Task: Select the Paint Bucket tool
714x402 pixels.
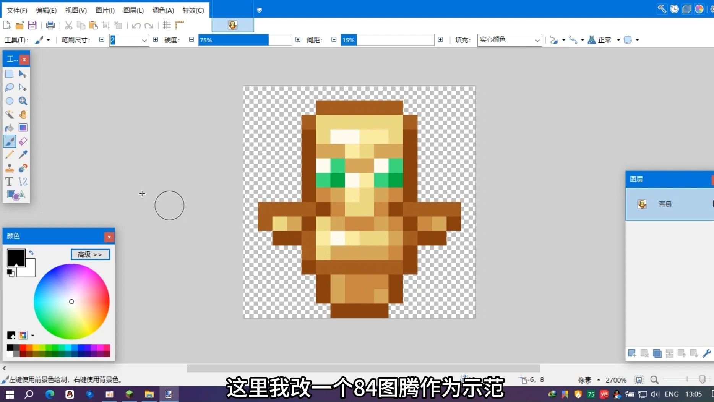Action: pyautogui.click(x=10, y=128)
